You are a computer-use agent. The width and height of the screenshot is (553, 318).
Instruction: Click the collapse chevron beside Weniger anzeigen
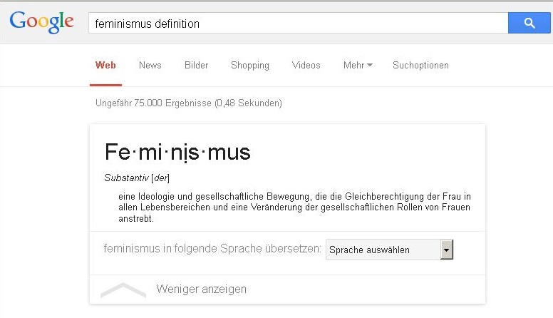[x=123, y=290]
